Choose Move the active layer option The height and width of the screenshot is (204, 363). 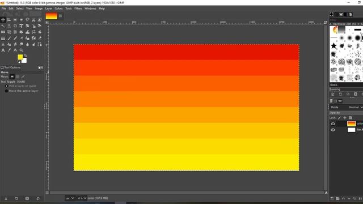[22, 91]
